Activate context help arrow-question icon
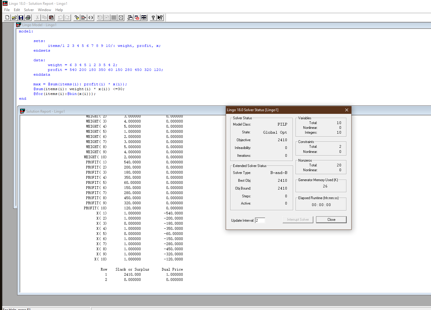This screenshot has height=310, width=431. click(x=160, y=18)
